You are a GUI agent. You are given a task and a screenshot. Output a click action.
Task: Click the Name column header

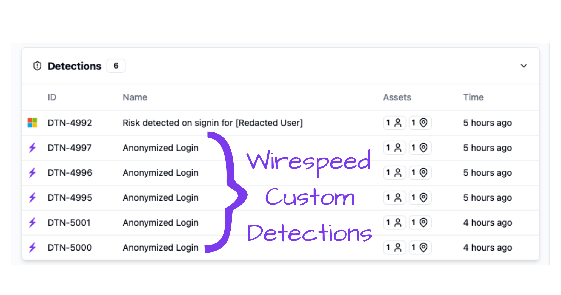[x=135, y=97]
